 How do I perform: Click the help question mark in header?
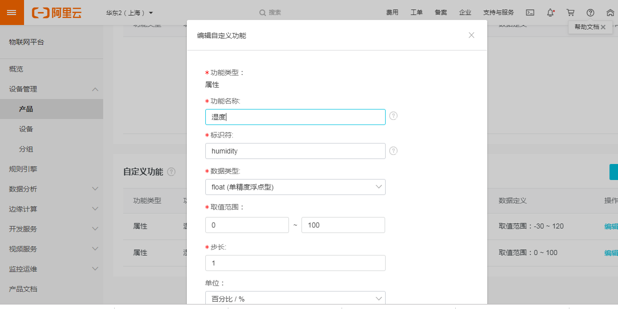tap(590, 12)
